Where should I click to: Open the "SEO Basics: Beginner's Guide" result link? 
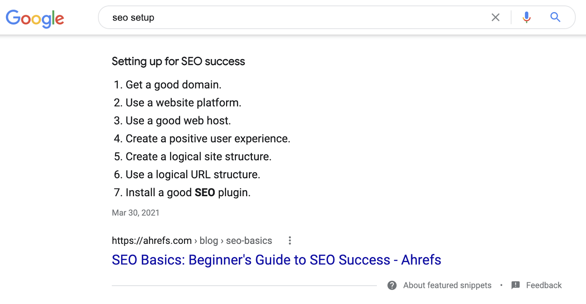click(x=276, y=260)
